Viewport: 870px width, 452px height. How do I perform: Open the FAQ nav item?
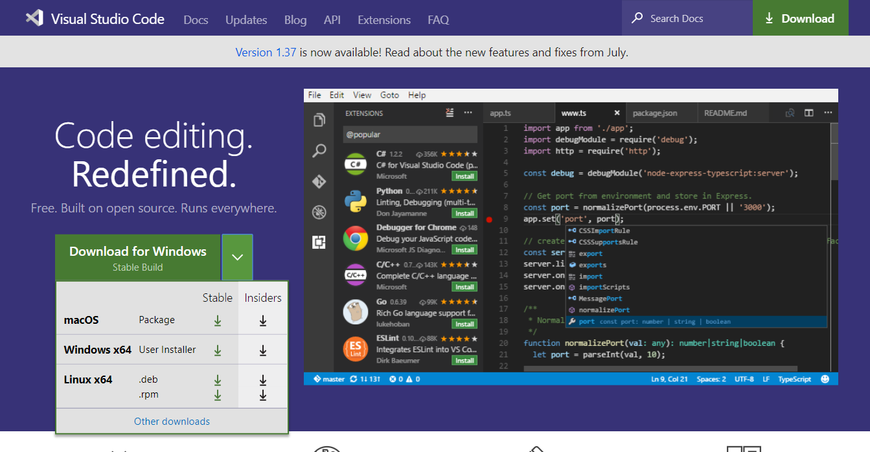(439, 20)
